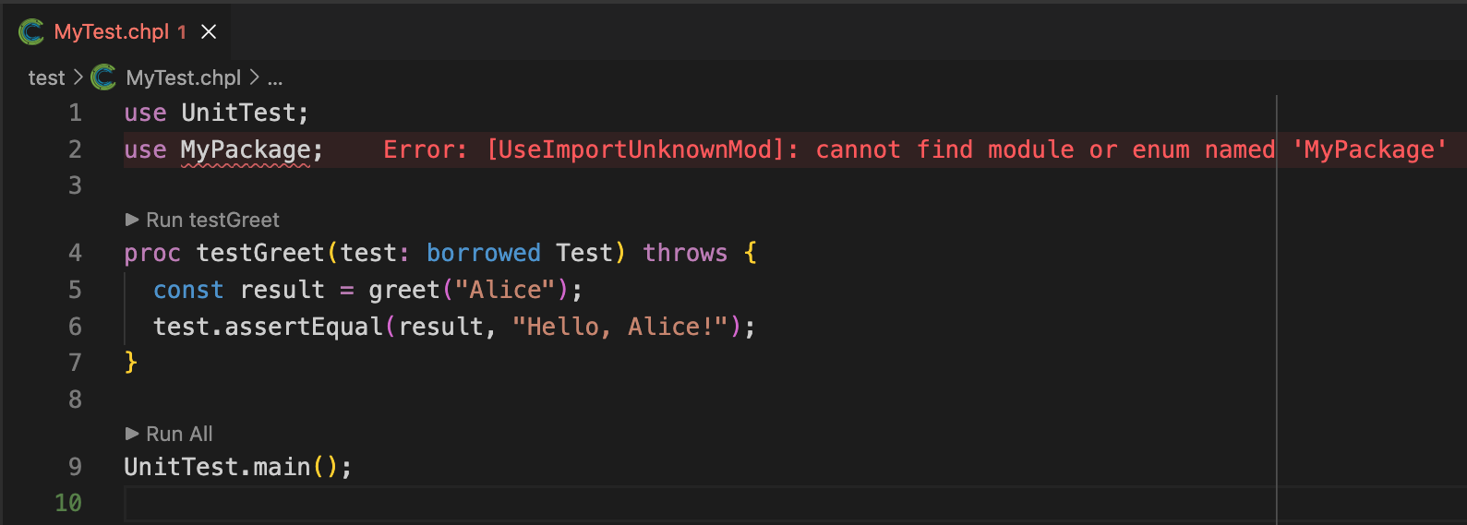Click the Chapel file icon in the MyTest.chpl tab
Viewport: 1467px width, 525px height.
tap(31, 32)
